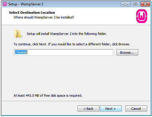
Task: Click the 'Setup will install WampServer 2' message
Action: click(x=67, y=34)
